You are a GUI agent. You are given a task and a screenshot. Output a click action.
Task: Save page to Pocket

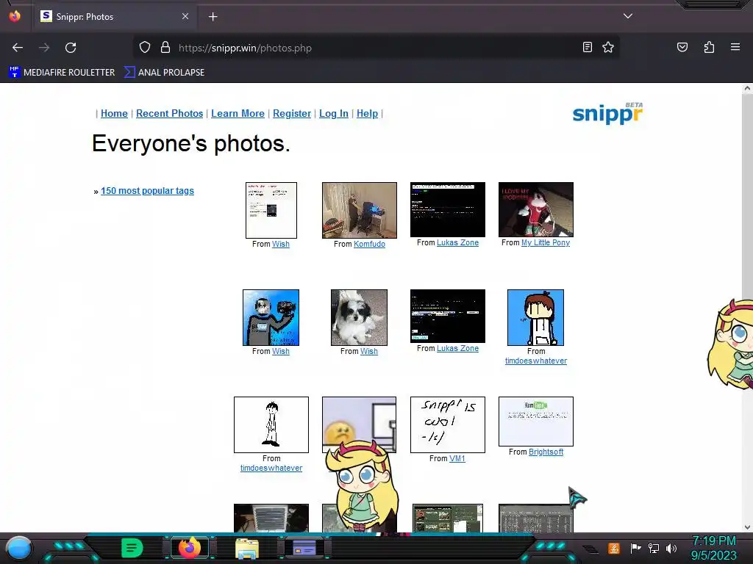(x=682, y=48)
